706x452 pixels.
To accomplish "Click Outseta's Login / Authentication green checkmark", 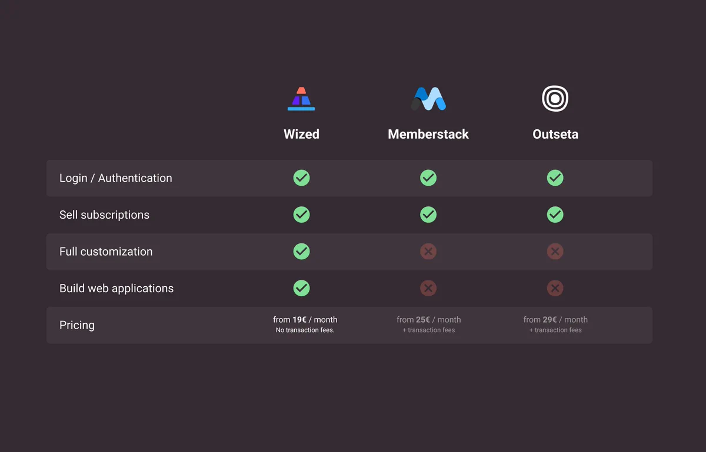I will (555, 178).
